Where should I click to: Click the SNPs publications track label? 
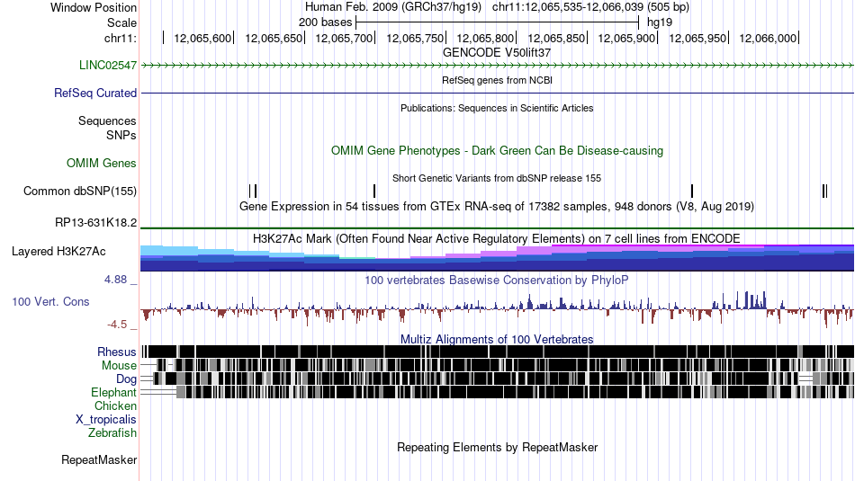coord(121,135)
